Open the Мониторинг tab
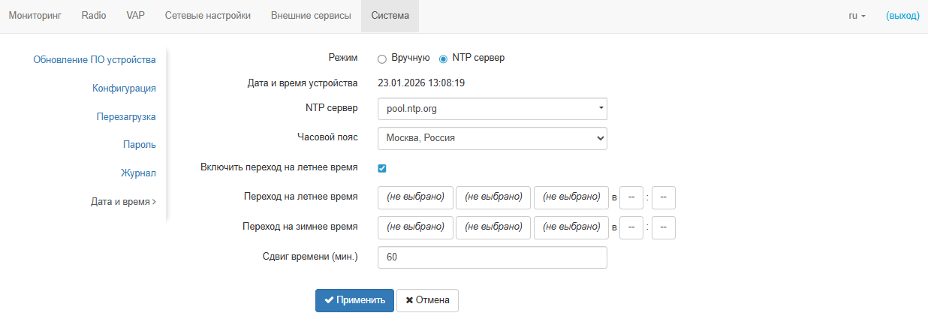Screen dimensions: 928x322 35,16
